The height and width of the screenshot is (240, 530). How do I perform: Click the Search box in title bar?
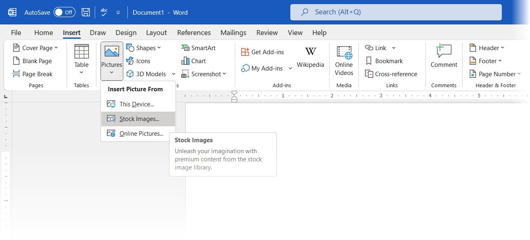point(396,12)
